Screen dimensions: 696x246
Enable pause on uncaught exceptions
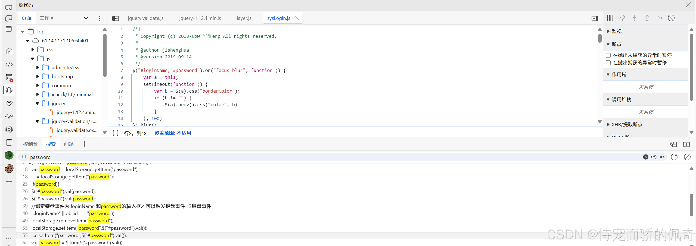(x=608, y=55)
